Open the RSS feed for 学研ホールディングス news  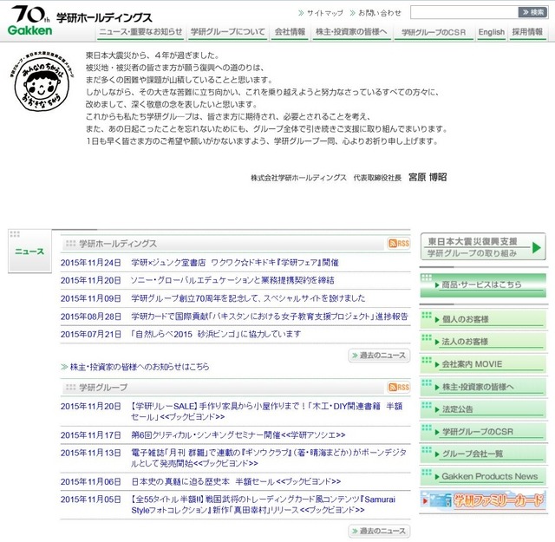[399, 243]
